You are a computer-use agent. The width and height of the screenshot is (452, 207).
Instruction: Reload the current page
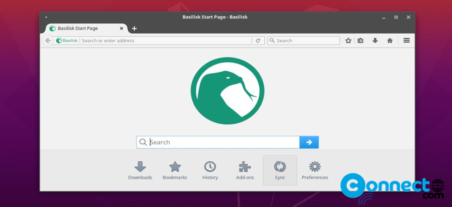coord(258,40)
